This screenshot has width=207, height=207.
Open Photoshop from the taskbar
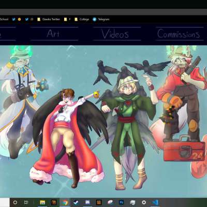click(122, 202)
